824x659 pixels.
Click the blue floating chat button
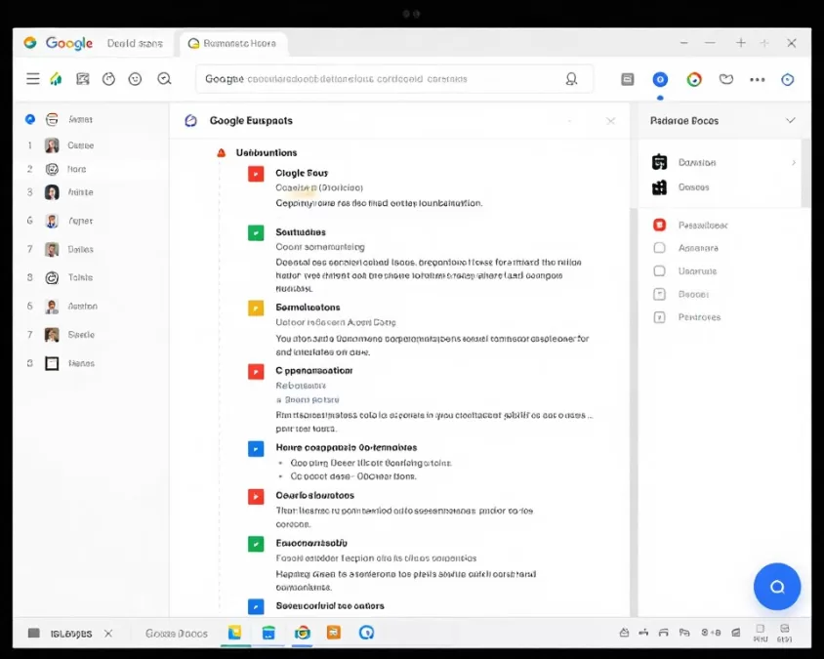(x=777, y=587)
